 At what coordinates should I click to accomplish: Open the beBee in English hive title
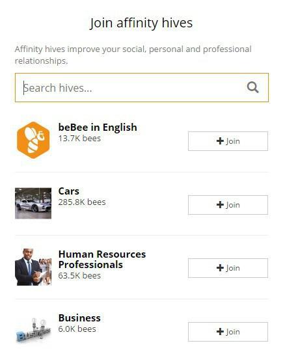coord(98,128)
